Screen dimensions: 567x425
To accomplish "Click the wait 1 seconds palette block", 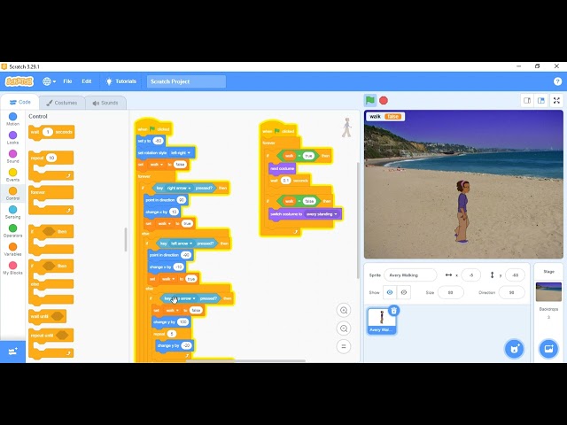I will [51, 132].
